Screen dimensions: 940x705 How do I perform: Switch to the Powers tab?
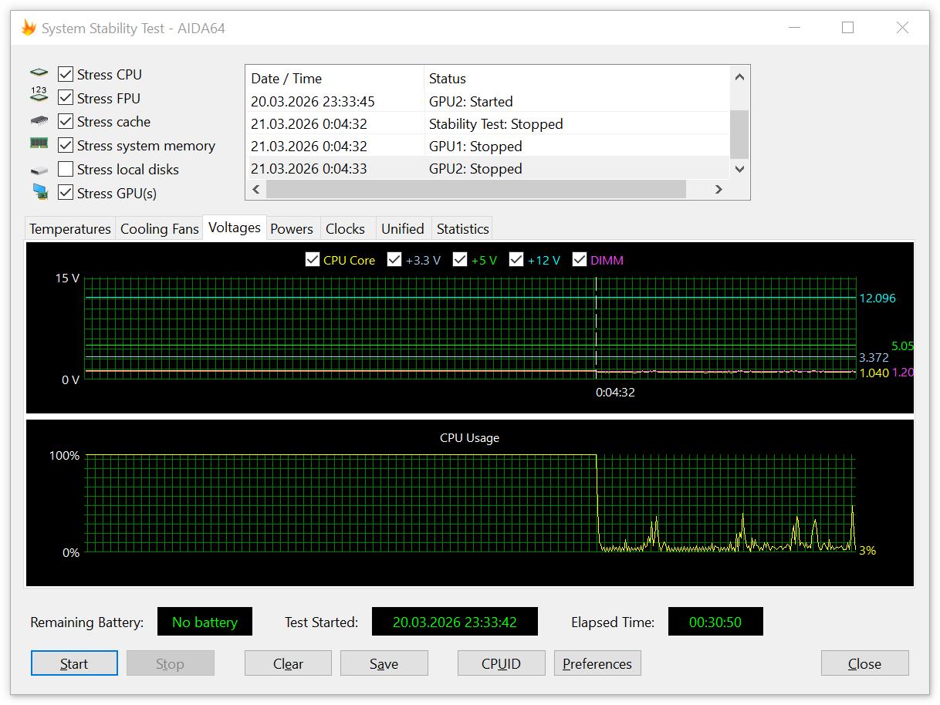[292, 228]
